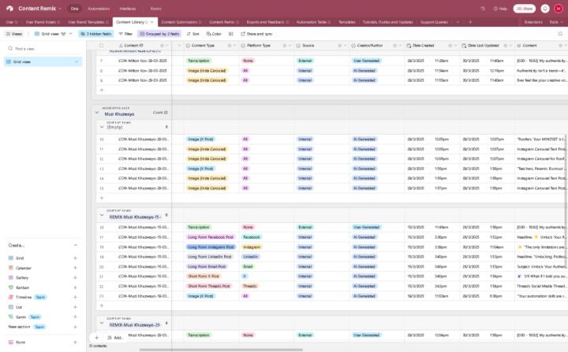Click the Creator/Author column header

pos(376,46)
